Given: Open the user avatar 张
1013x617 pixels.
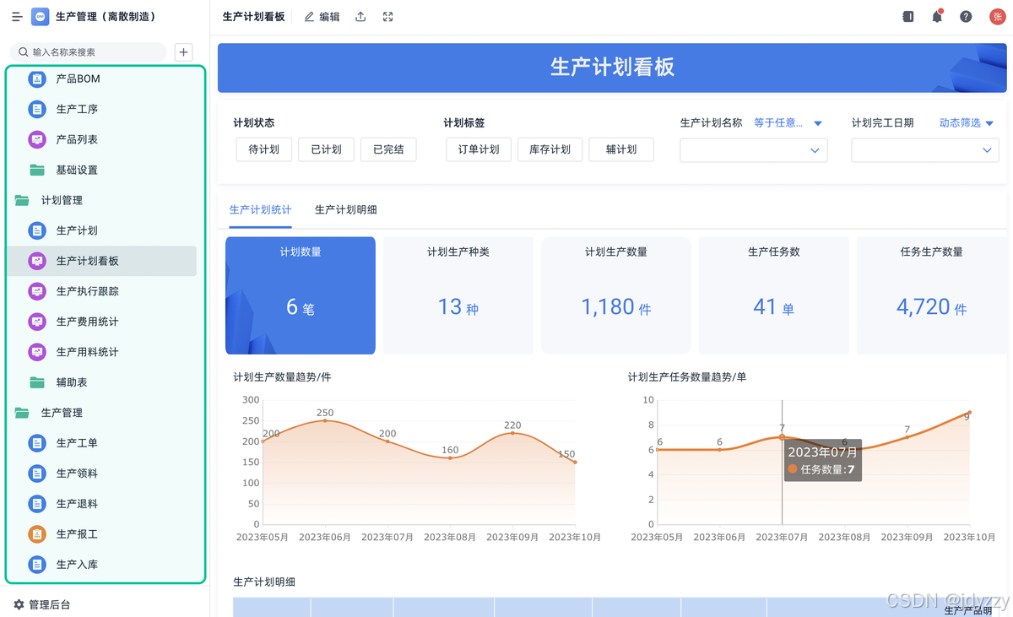Looking at the screenshot, I should pos(997,17).
